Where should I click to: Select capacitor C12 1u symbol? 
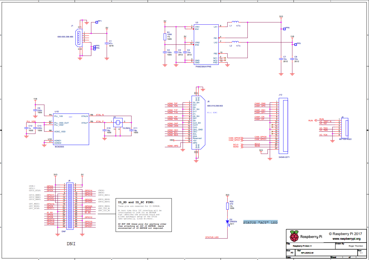[x=26, y=128]
